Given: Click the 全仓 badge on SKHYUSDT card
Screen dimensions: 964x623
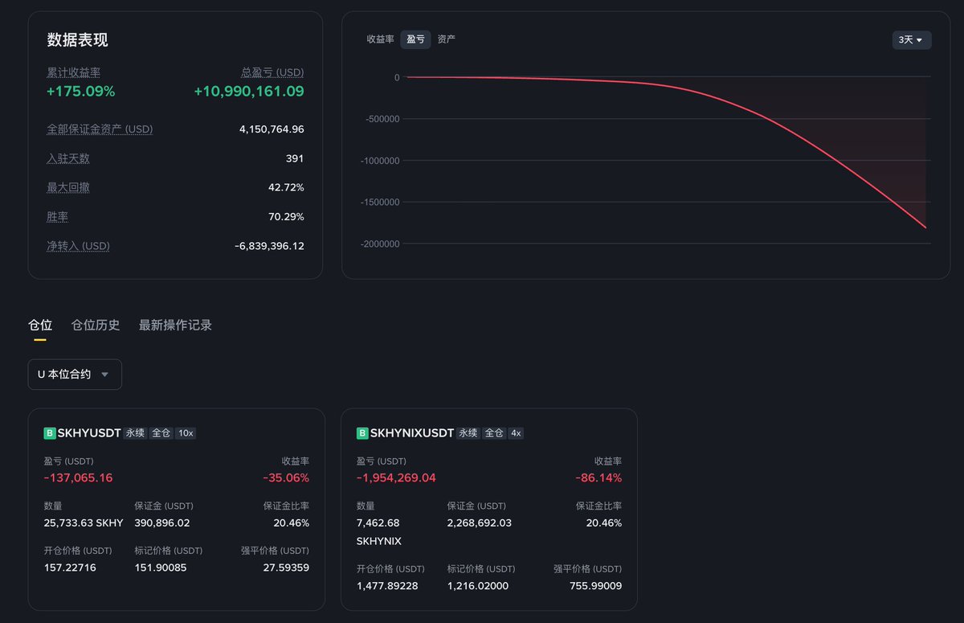Looking at the screenshot, I should pyautogui.click(x=161, y=433).
